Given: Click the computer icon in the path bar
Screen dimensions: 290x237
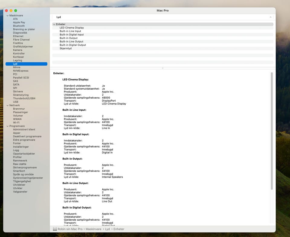Looking at the screenshot, I should tap(55, 229).
